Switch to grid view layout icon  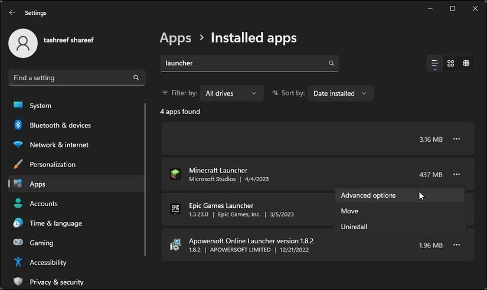pos(450,63)
